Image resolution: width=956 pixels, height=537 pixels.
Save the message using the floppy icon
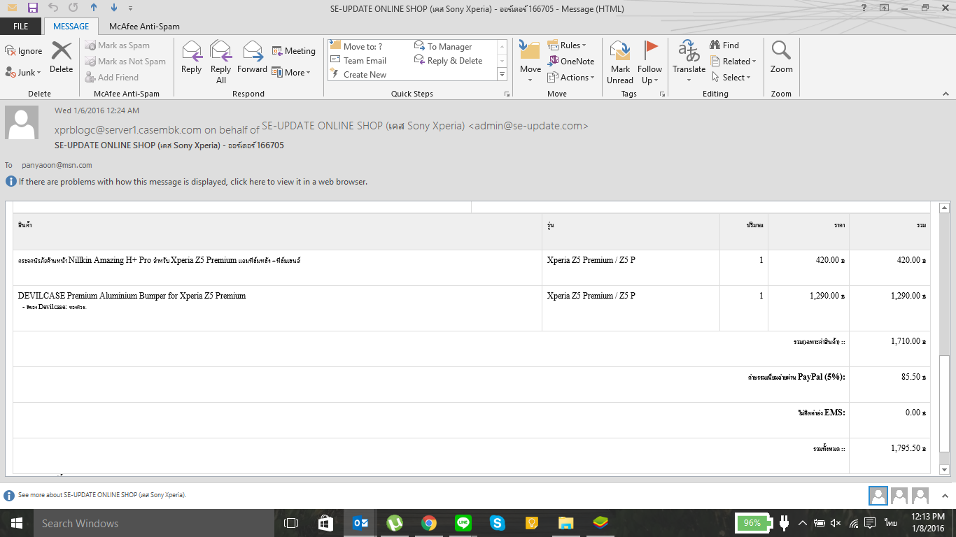(33, 8)
